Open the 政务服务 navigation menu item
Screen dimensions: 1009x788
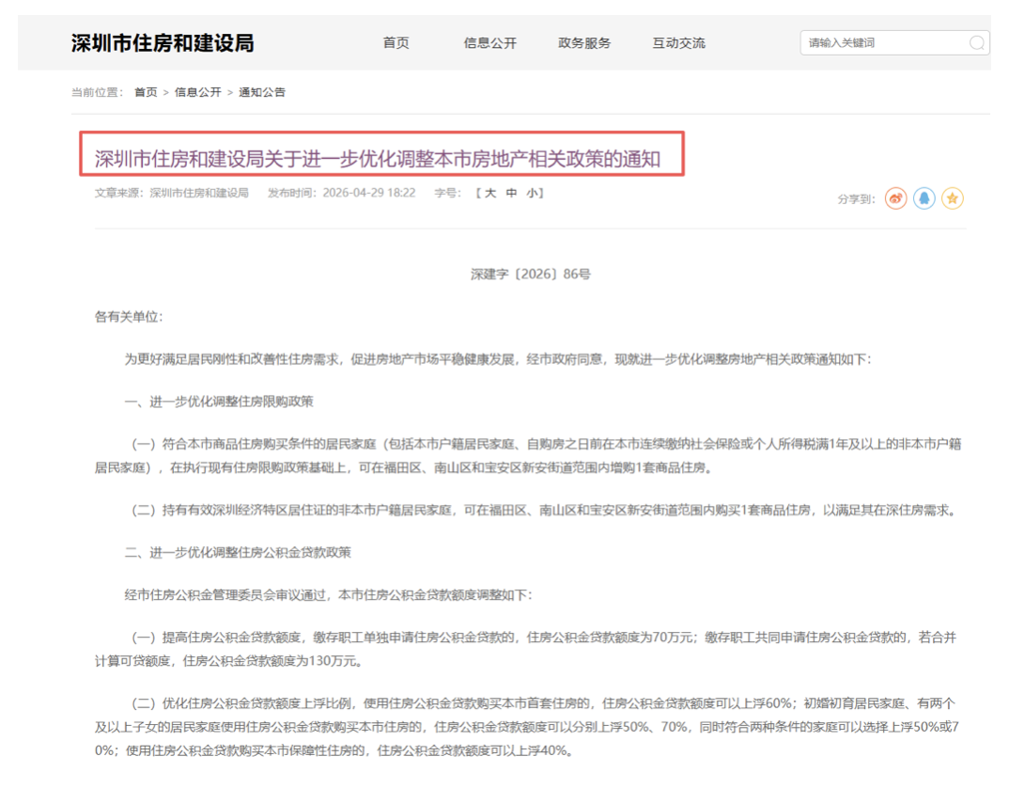tap(587, 42)
